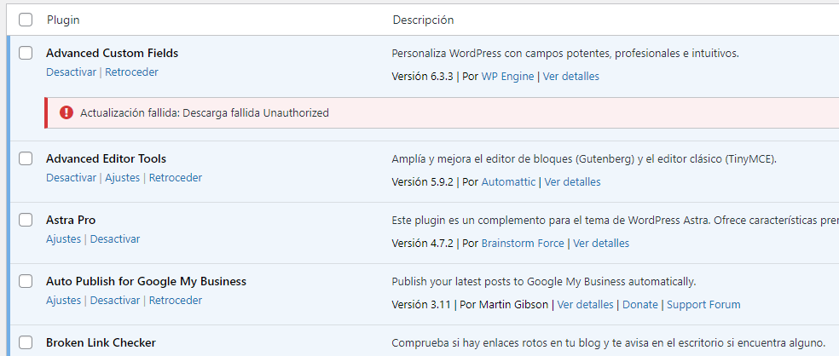This screenshot has height=356, width=839.
Task: Click the 'Personaliza WordPress con campos potentes' description
Action: pos(565,54)
